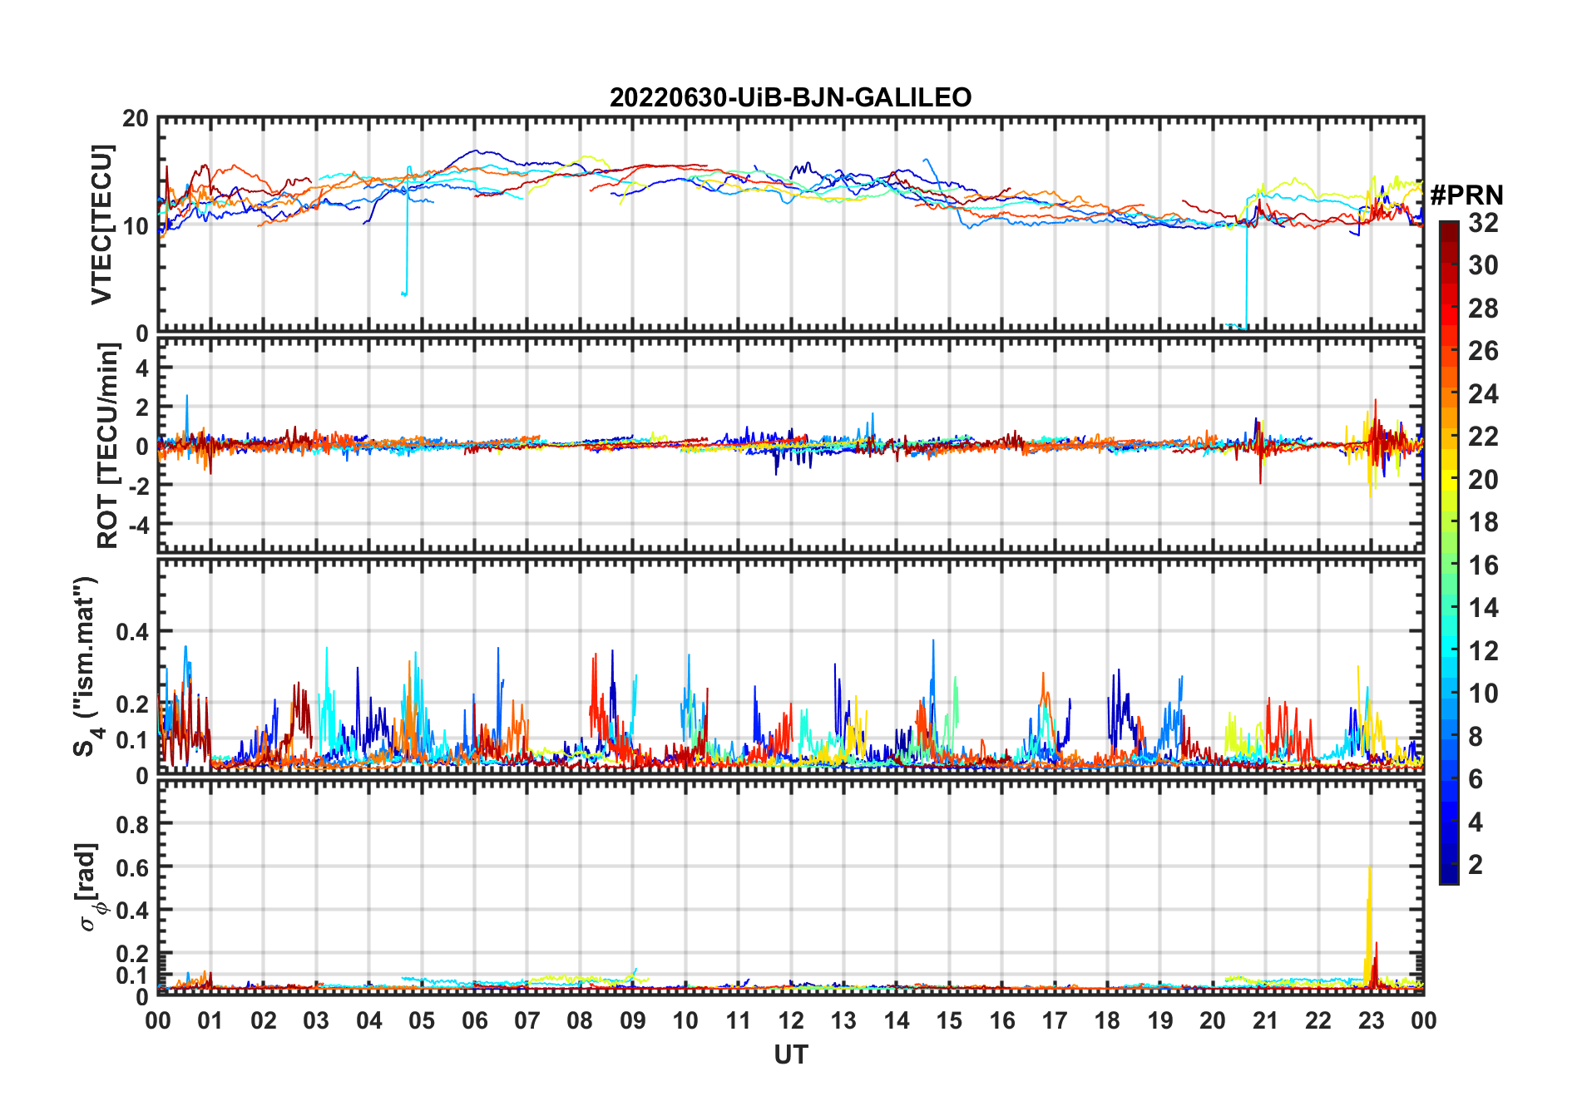The width and height of the screenshot is (1582, 1106).
Task: Click colorbar tick label 22
Action: (1483, 437)
